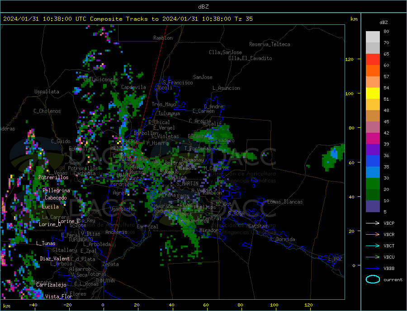407x311 pixels.
Task: Click the white VBCP arrow in legend
Action: (x=373, y=223)
